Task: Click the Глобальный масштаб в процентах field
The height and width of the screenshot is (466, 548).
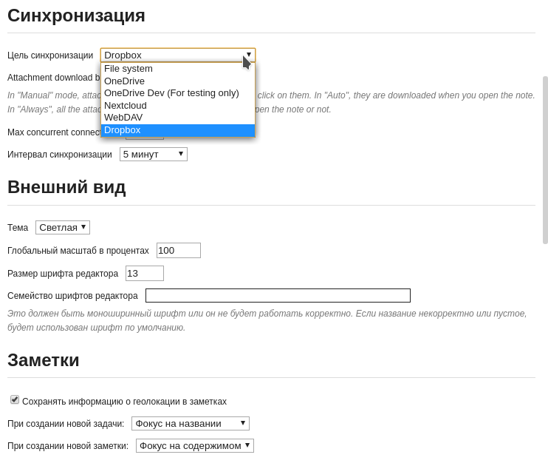Action: point(179,250)
